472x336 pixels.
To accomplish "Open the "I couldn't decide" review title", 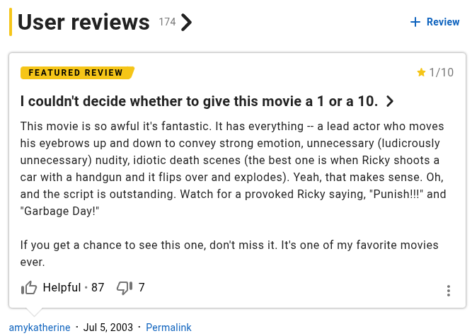I will (x=199, y=102).
